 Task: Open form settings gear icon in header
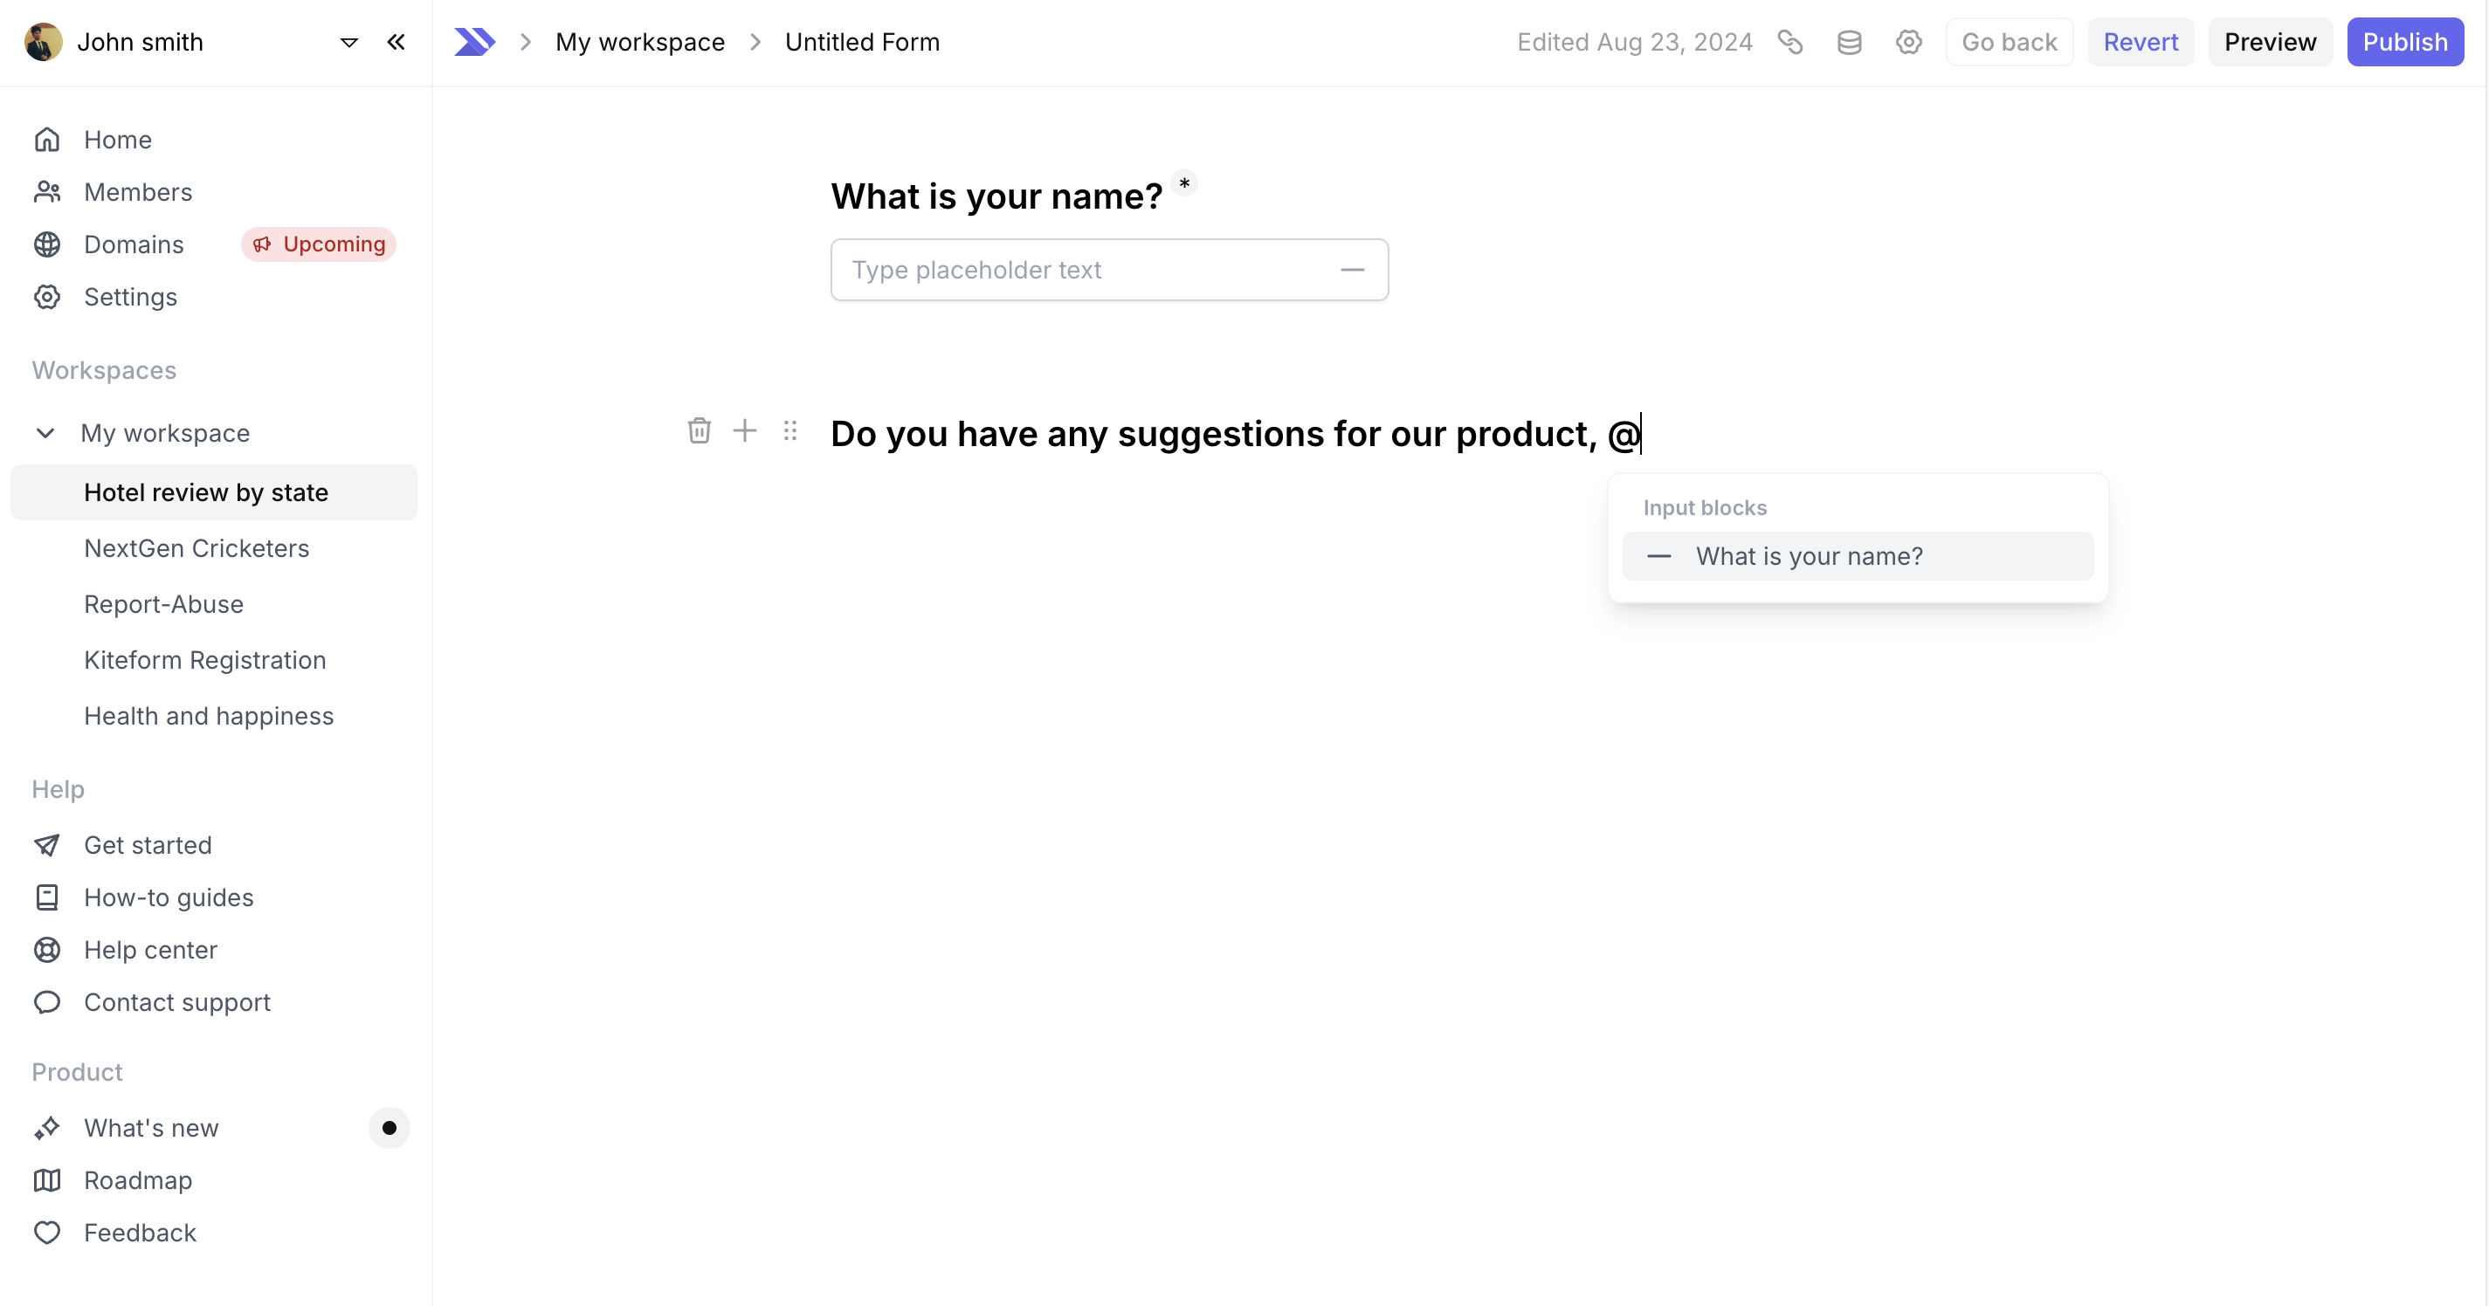pyautogui.click(x=1908, y=43)
